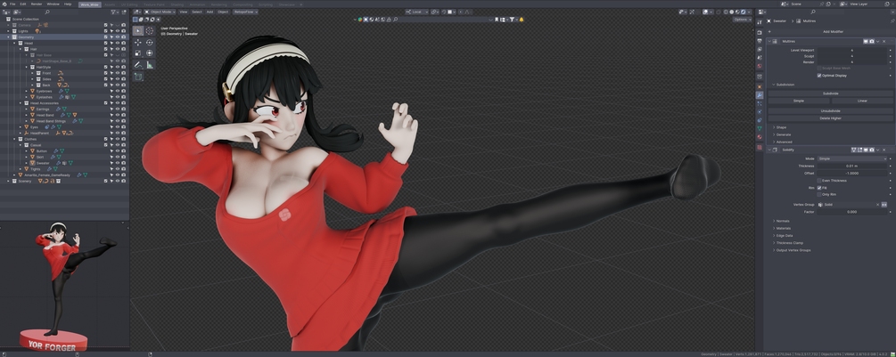
Task: Click the Linear subdivision button
Action: click(862, 101)
